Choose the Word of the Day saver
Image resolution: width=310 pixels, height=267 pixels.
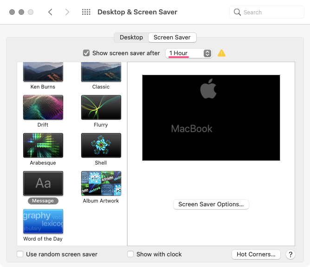coord(43,222)
